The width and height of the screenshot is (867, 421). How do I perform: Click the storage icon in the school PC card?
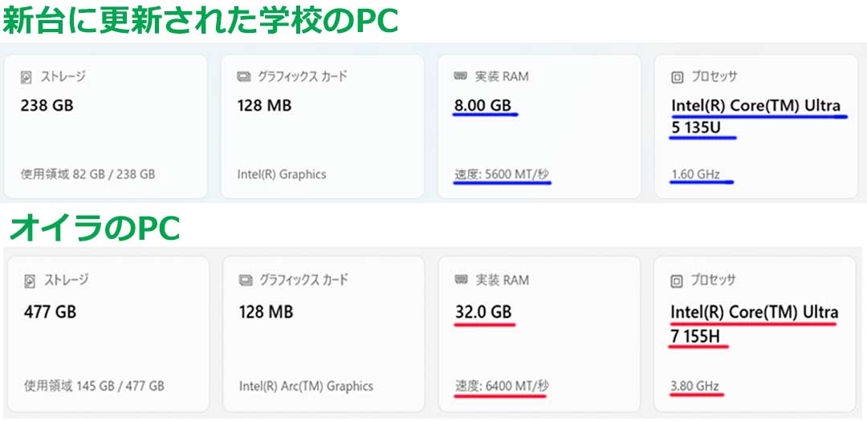(27, 77)
